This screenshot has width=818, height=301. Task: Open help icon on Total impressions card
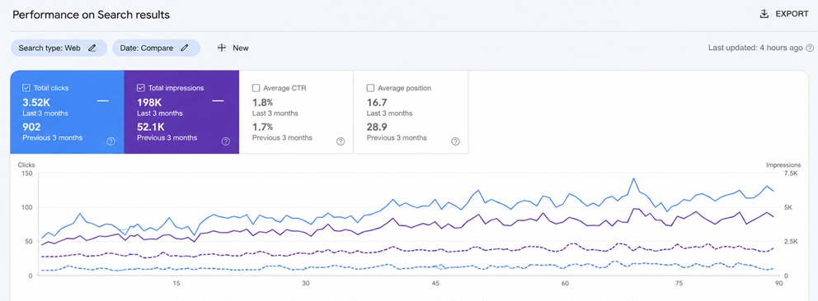[x=225, y=141]
